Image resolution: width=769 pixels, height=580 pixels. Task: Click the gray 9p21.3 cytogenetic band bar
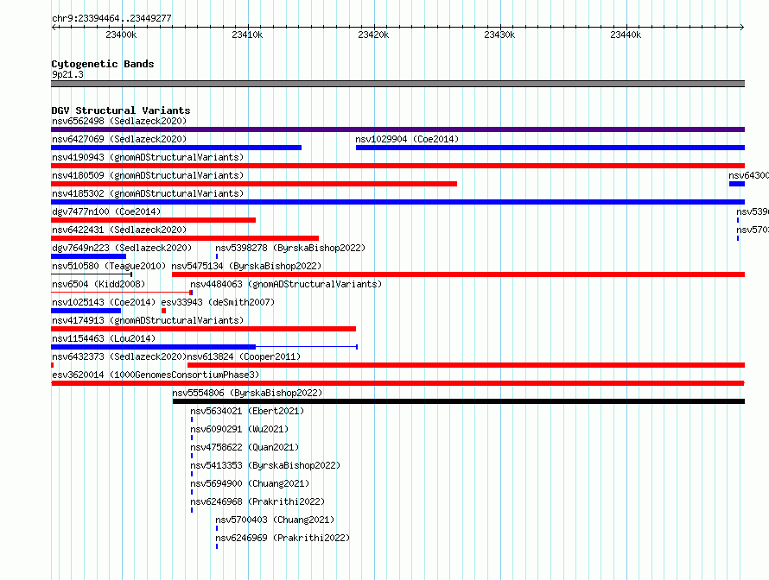397,84
